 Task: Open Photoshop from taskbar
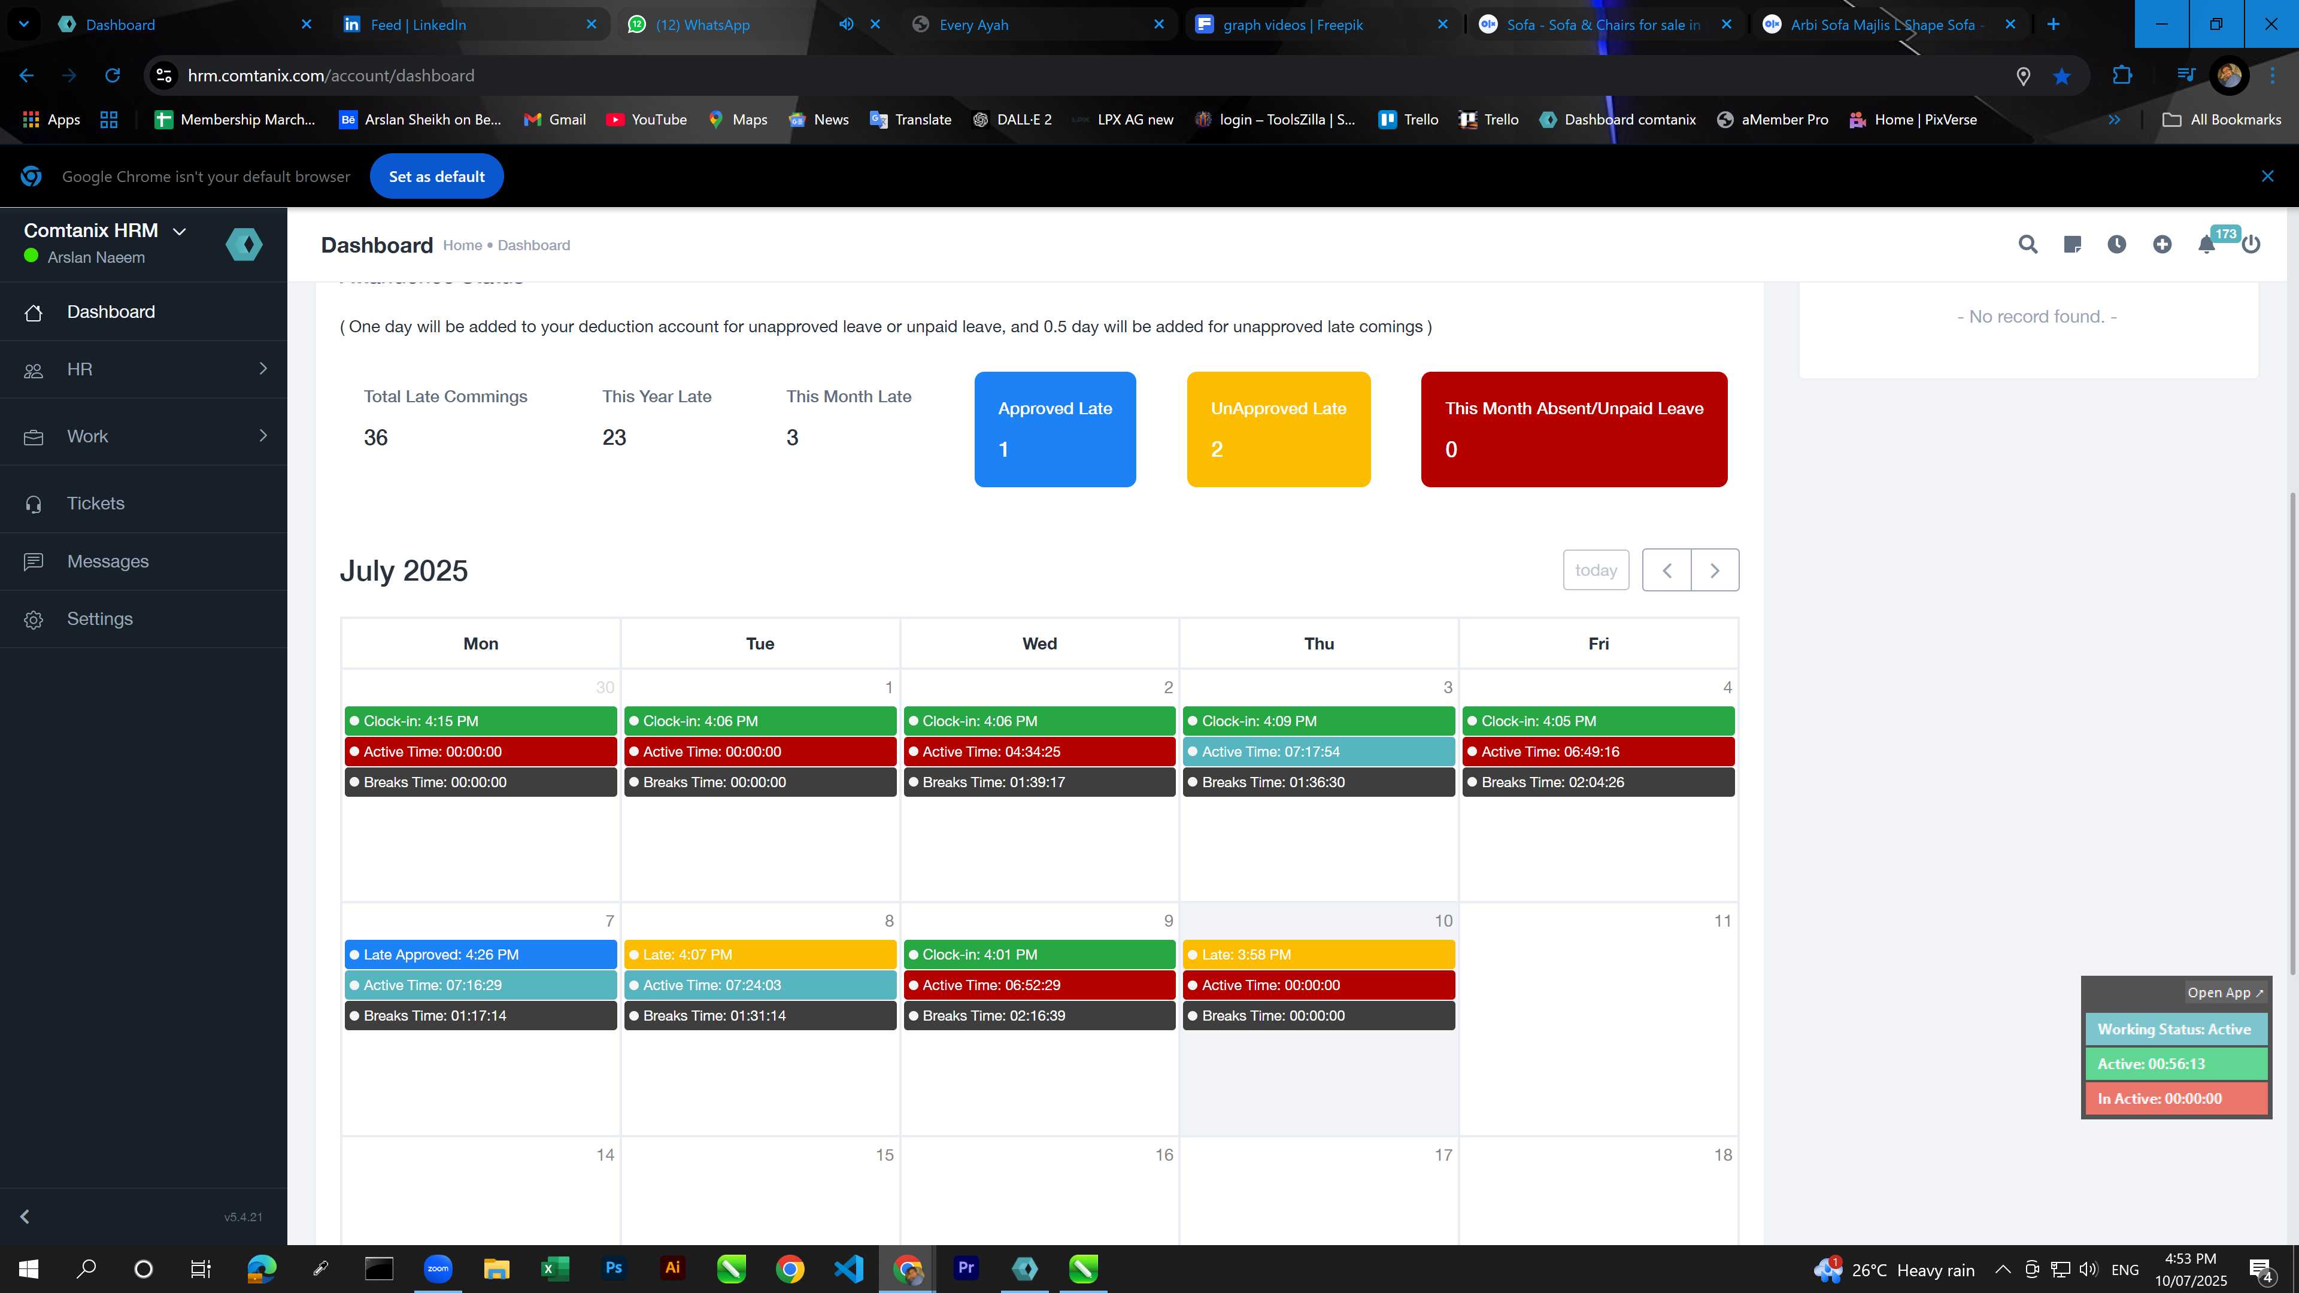[x=613, y=1268]
